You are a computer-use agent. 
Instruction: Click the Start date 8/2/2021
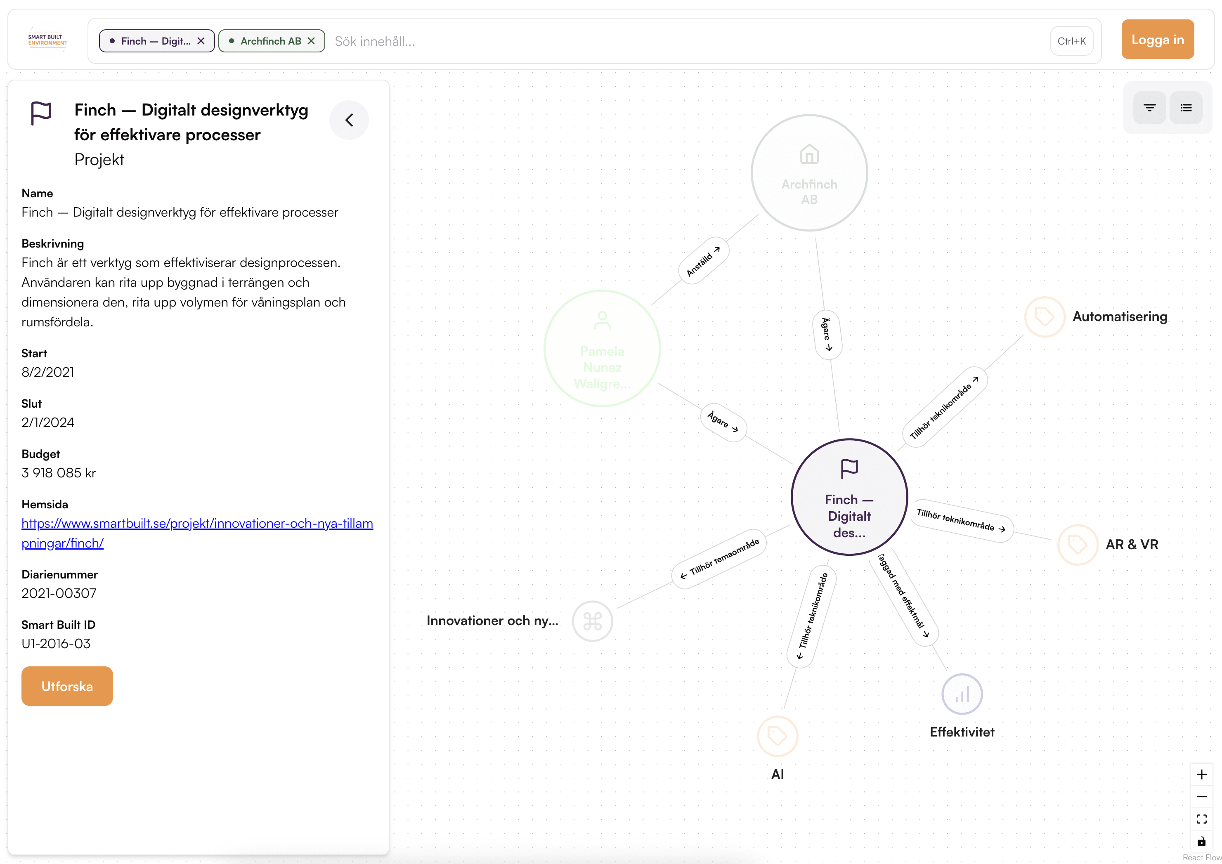[x=48, y=372]
